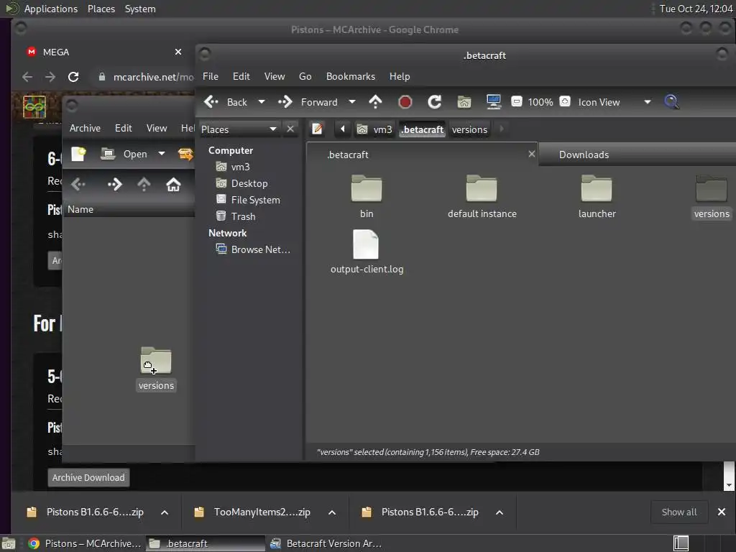Image resolution: width=736 pixels, height=552 pixels.
Task: Open Computer toolbar icon
Action: (493, 102)
